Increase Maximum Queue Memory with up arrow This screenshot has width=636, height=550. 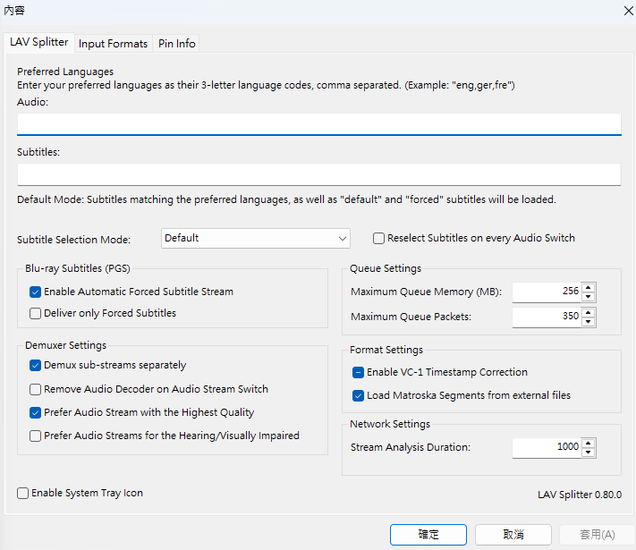pyautogui.click(x=588, y=287)
